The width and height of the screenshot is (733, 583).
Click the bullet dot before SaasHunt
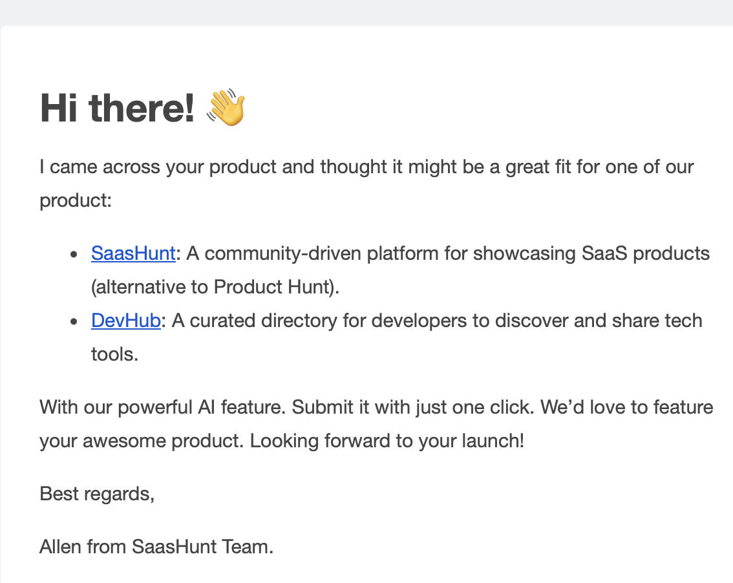pyautogui.click(x=74, y=254)
